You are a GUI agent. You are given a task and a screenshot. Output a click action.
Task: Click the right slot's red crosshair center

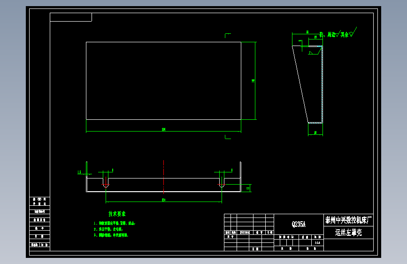222,185
